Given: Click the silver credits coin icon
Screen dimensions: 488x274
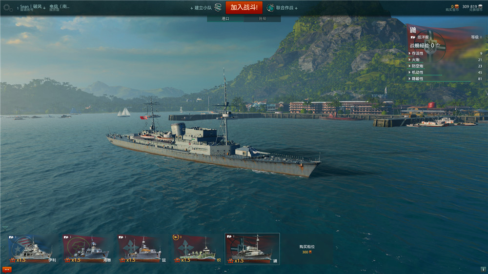Looking at the screenshot, I should (x=480, y=6).
